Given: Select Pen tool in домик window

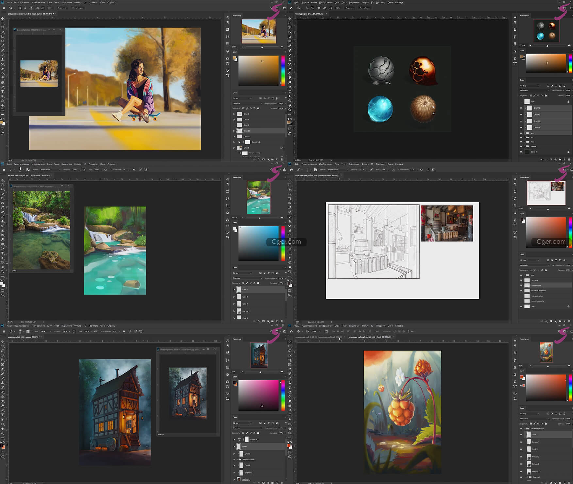Looking at the screenshot, I should 3,411.
